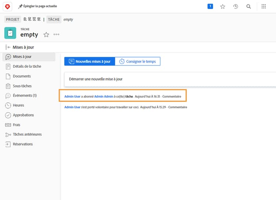
Task: Favorite the empty task with star
Action: [x=46, y=35]
